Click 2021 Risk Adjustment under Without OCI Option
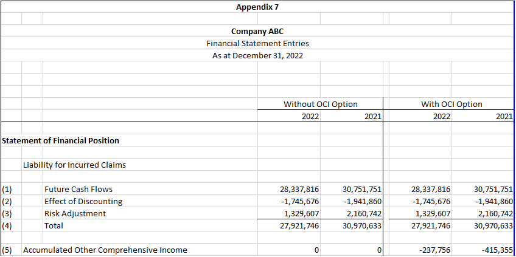 click(362, 213)
